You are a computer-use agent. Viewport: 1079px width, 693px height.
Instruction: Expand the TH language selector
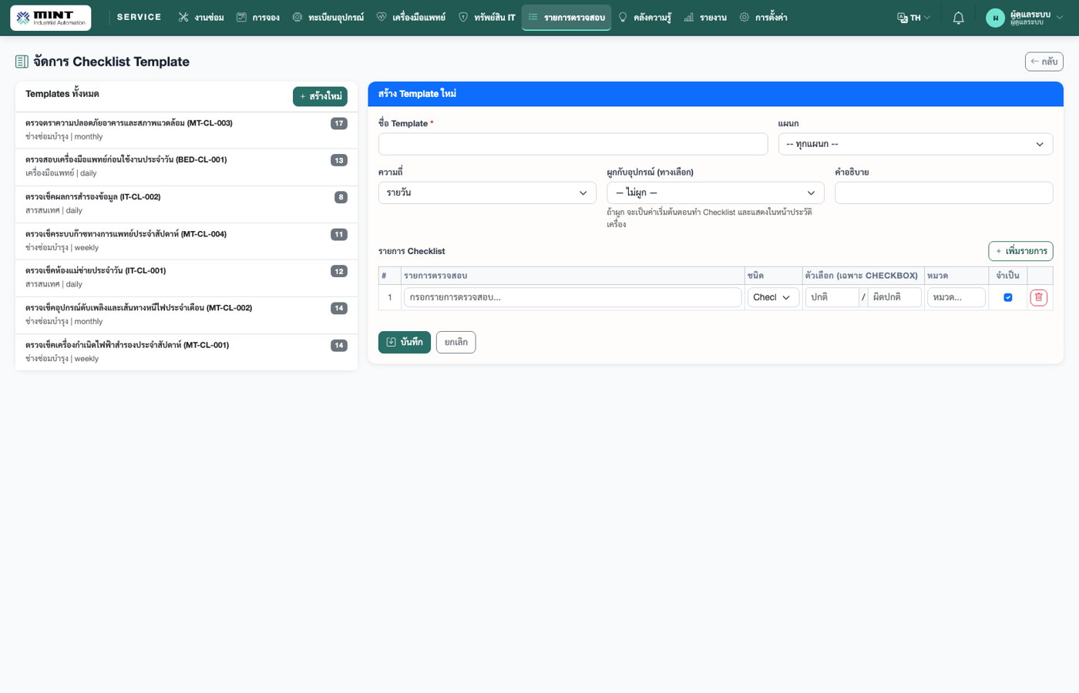pos(914,18)
